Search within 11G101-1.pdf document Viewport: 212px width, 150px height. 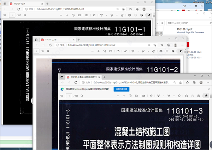pos(25,15)
